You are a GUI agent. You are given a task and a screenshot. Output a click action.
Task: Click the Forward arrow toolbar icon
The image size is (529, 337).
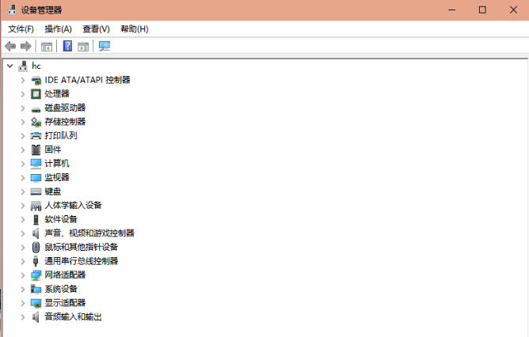point(26,46)
